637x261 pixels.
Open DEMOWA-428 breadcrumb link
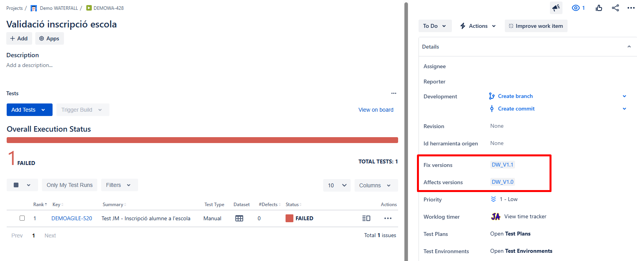tap(109, 8)
